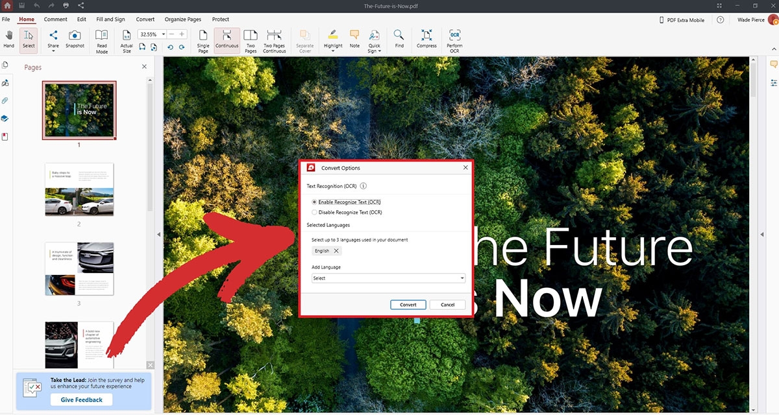
Task: Click Give Feedback button
Action: (82, 400)
